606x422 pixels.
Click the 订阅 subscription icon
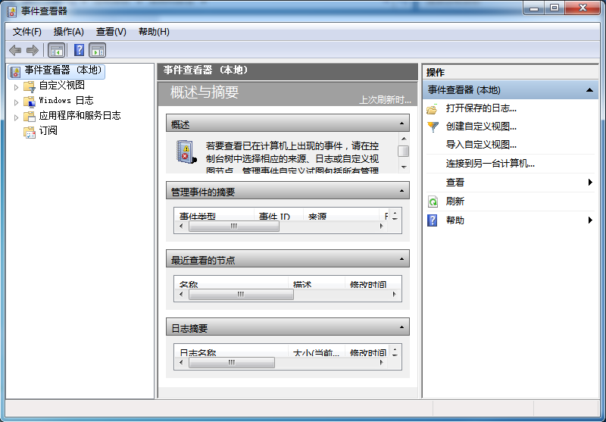point(30,132)
